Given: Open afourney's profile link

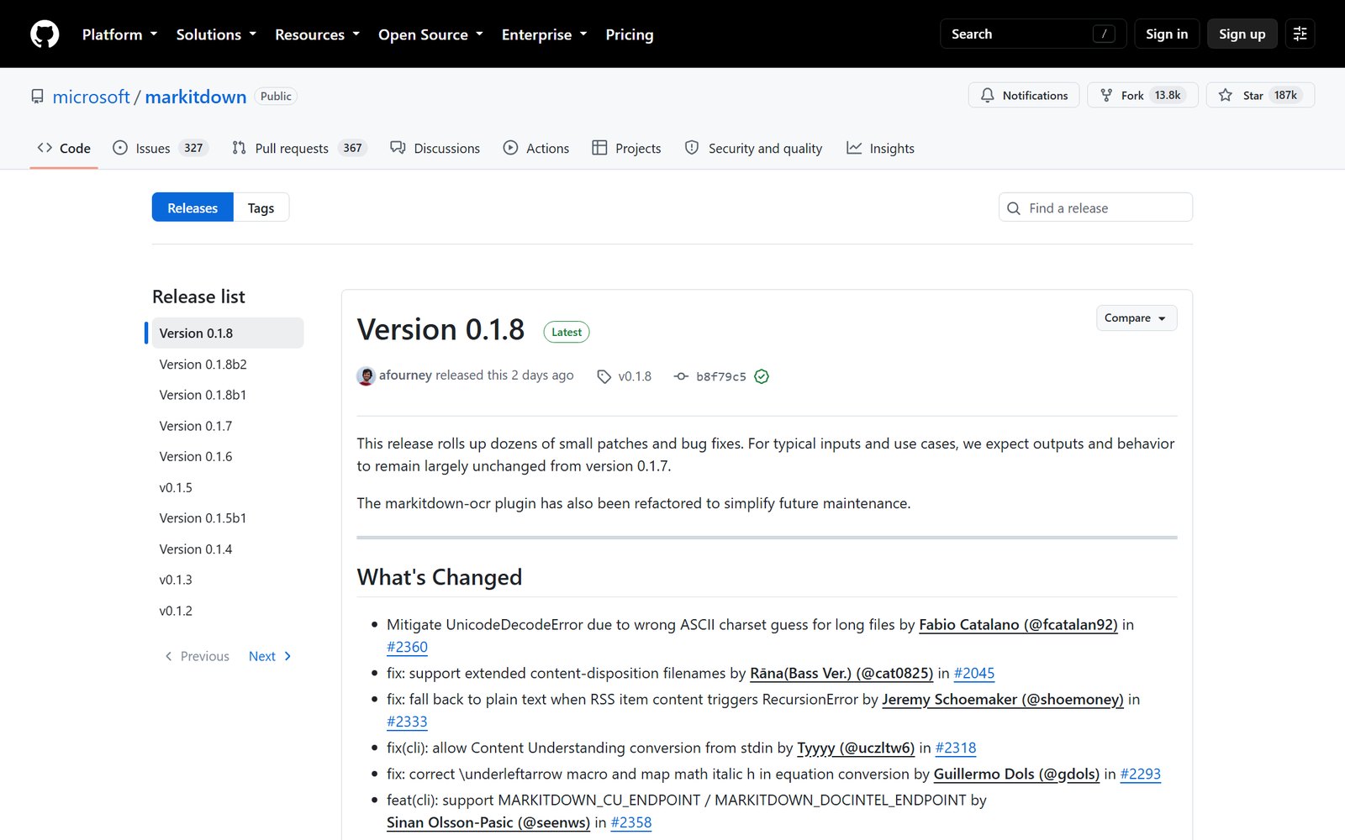Looking at the screenshot, I should 405,375.
